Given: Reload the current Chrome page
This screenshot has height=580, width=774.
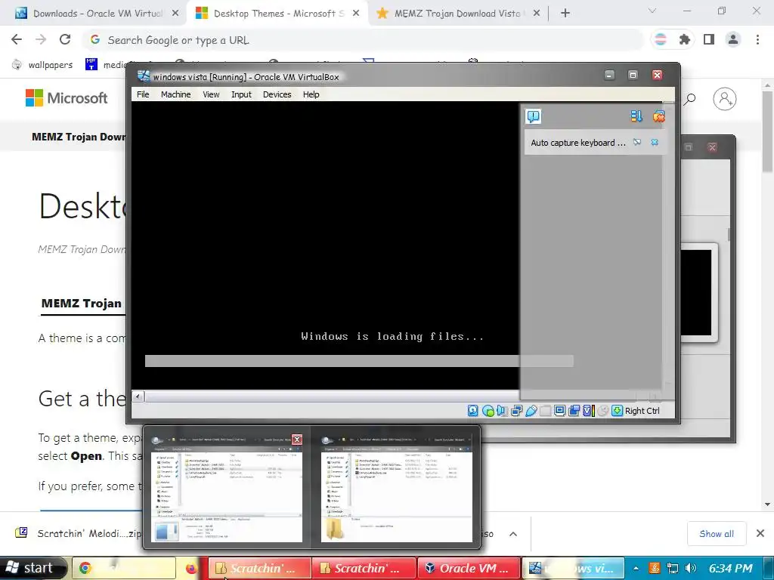Looking at the screenshot, I should (65, 39).
